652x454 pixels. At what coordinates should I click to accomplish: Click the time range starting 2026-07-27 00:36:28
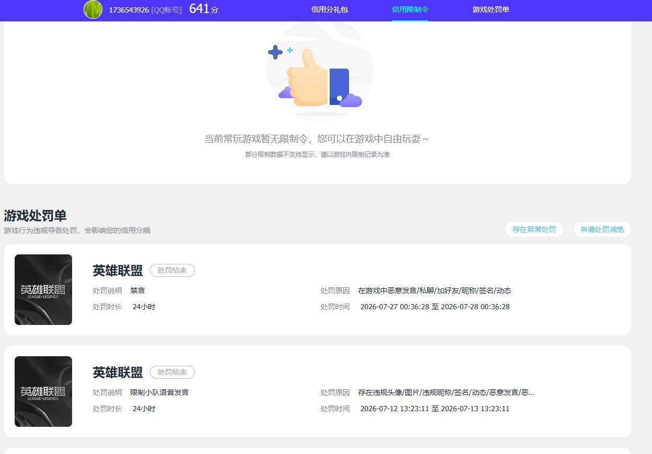coord(435,307)
